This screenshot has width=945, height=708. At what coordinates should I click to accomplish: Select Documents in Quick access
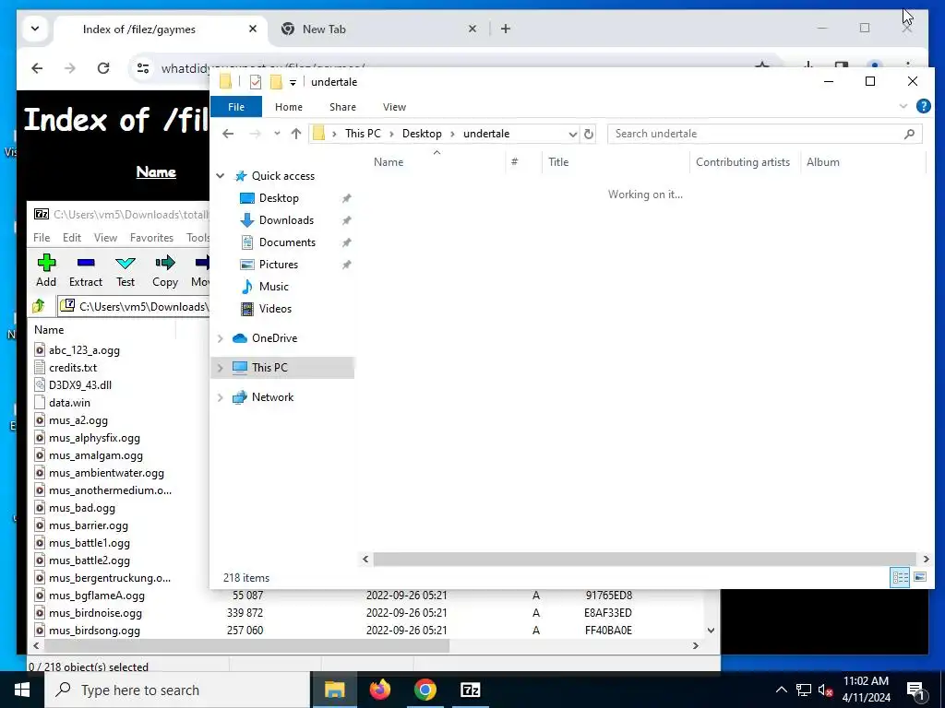[x=287, y=242]
